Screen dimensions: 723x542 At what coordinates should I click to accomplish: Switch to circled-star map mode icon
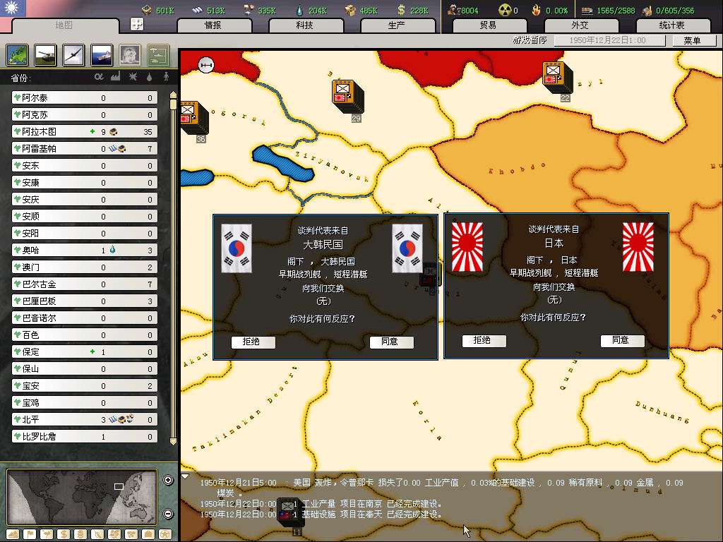[165, 535]
